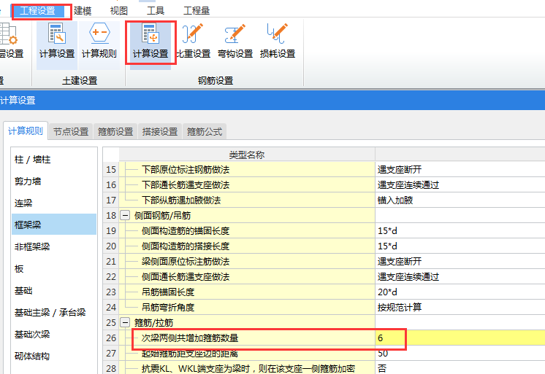Select row 次梁两侧共增加箍筋数量

coord(247,338)
